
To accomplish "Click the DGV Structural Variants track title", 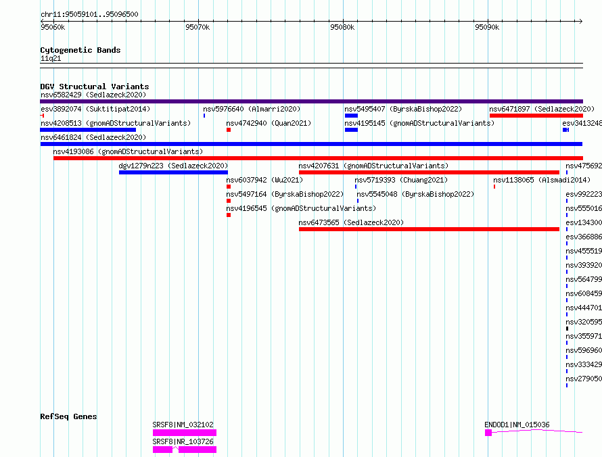I will pos(95,87).
